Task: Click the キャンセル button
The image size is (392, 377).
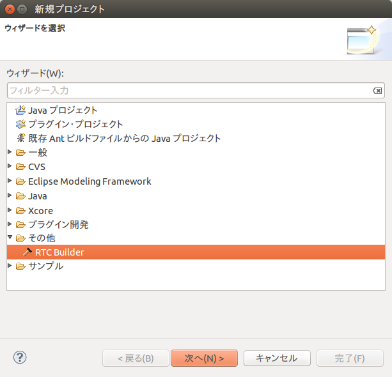Action: point(277,358)
